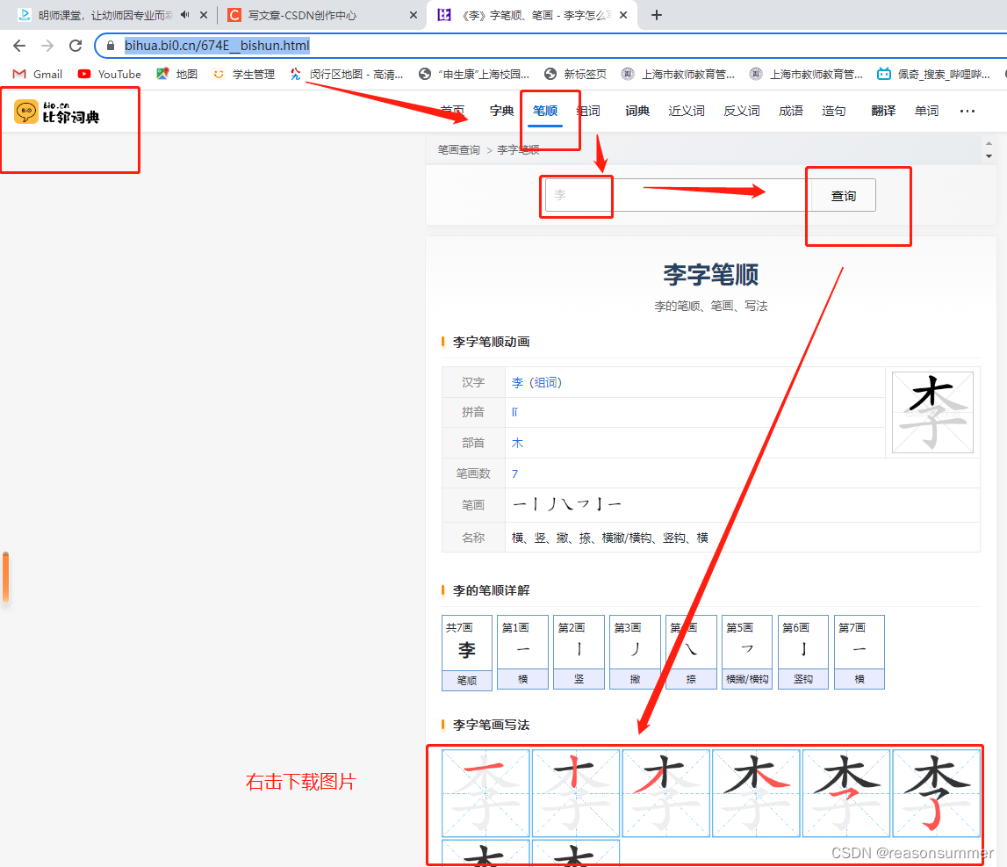The width and height of the screenshot is (1007, 867).
Task: Open 近义词 in the site navigation
Action: (x=687, y=111)
